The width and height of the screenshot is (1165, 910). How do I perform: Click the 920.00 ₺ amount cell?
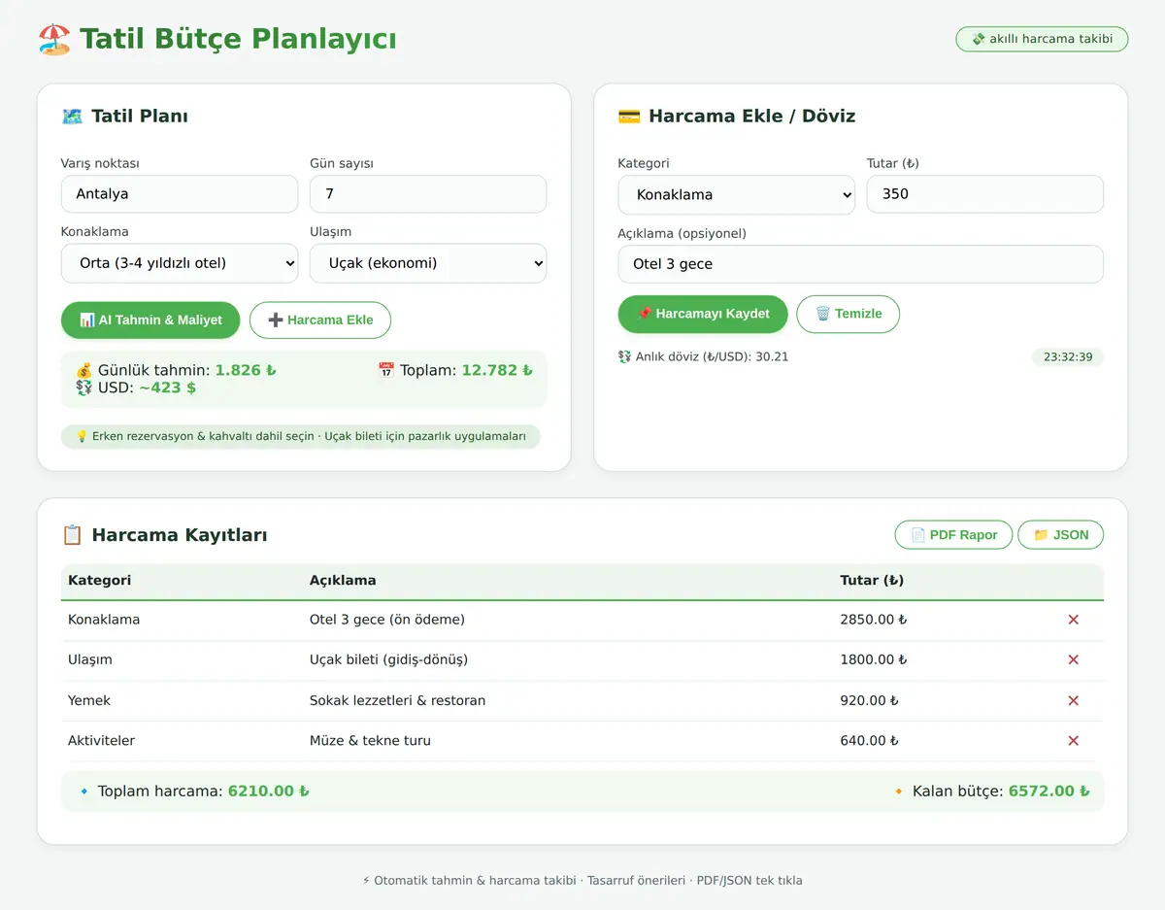click(x=870, y=700)
